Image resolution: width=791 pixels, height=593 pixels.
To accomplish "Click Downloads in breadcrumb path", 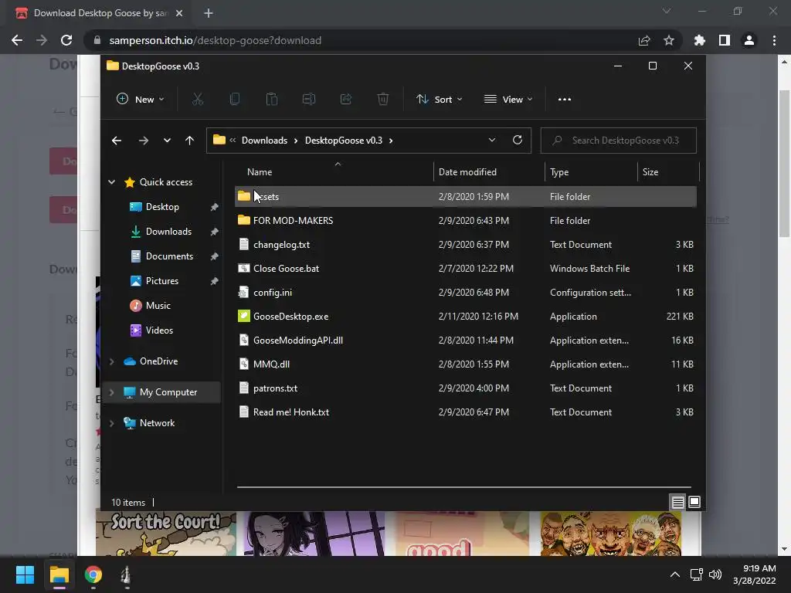I will 264,141.
